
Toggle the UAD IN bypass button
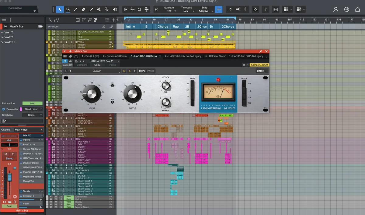click(x=124, y=71)
